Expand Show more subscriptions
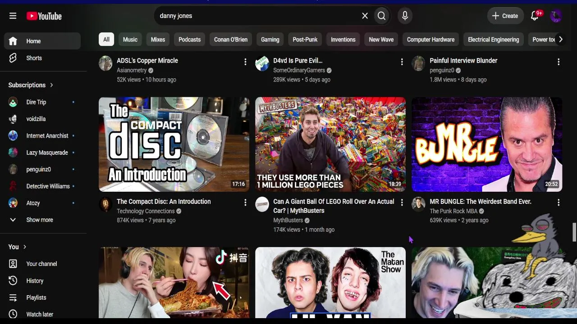This screenshot has width=577, height=324. [x=42, y=220]
